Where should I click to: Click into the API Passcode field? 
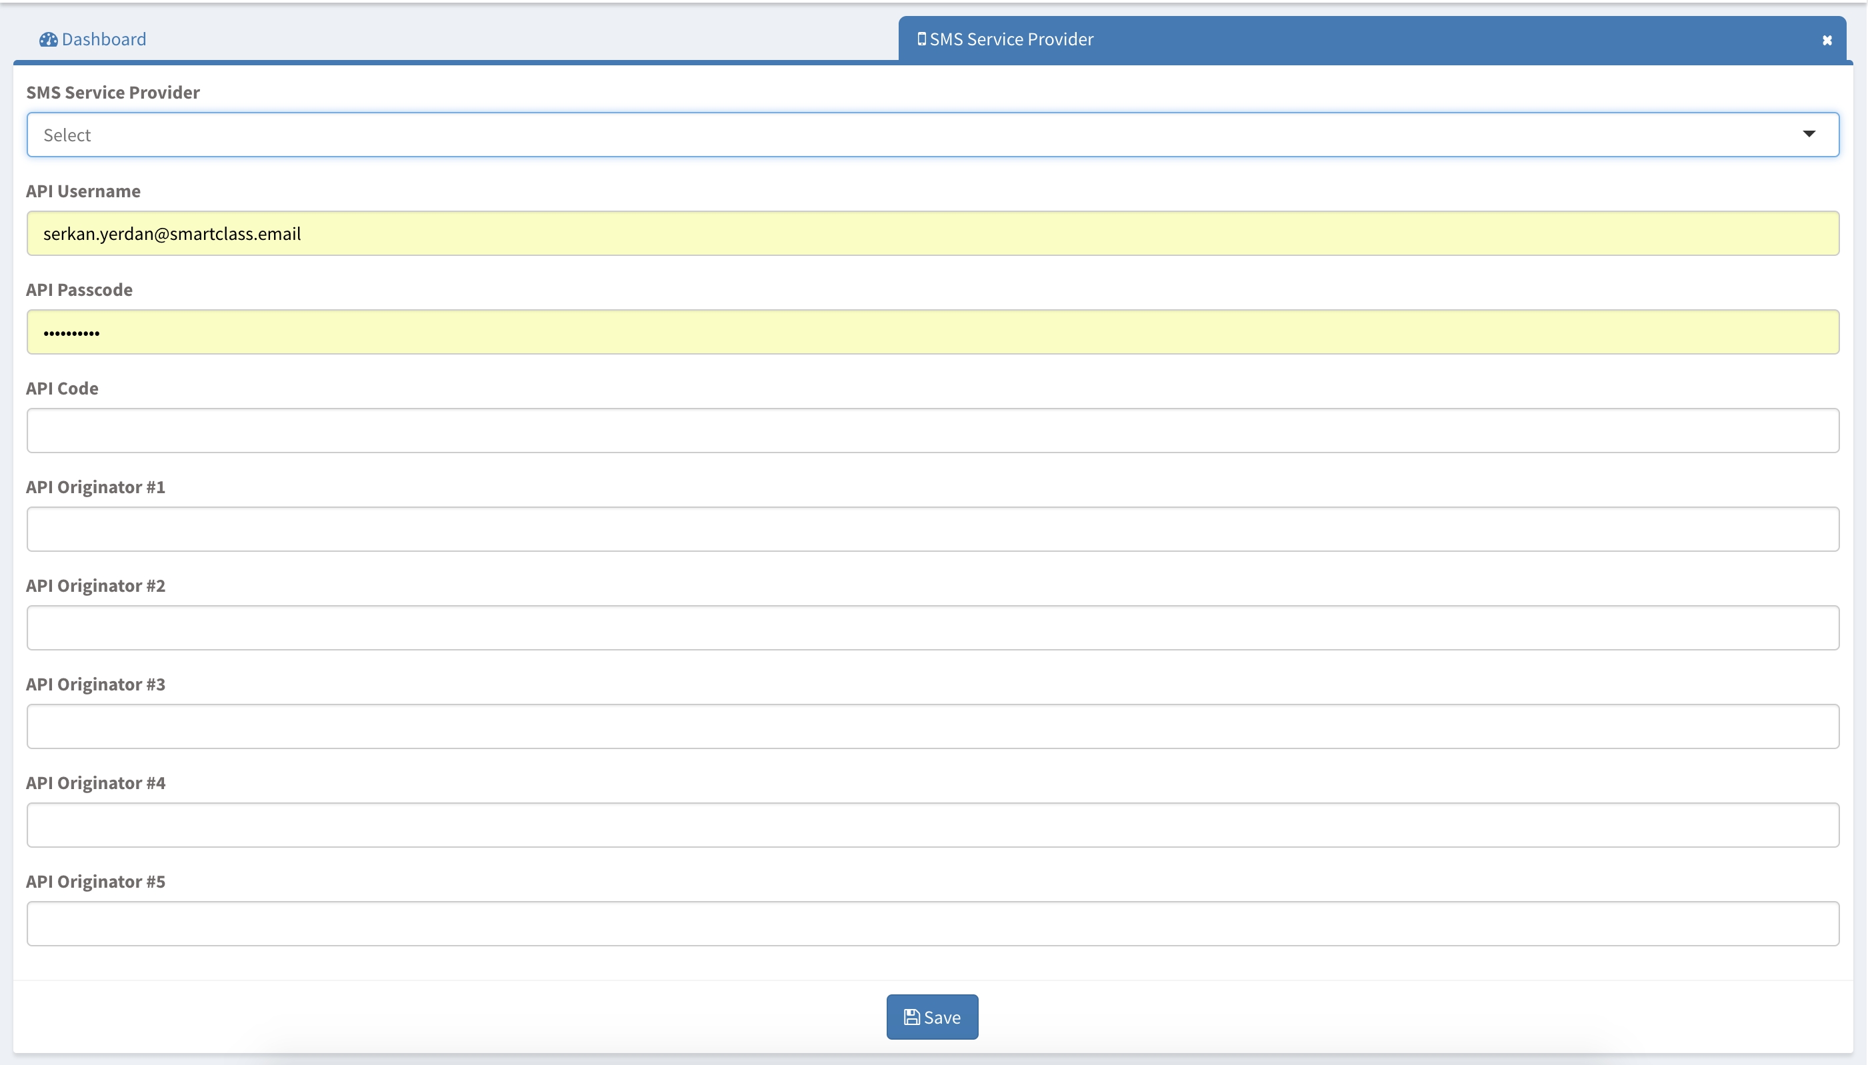coord(932,332)
